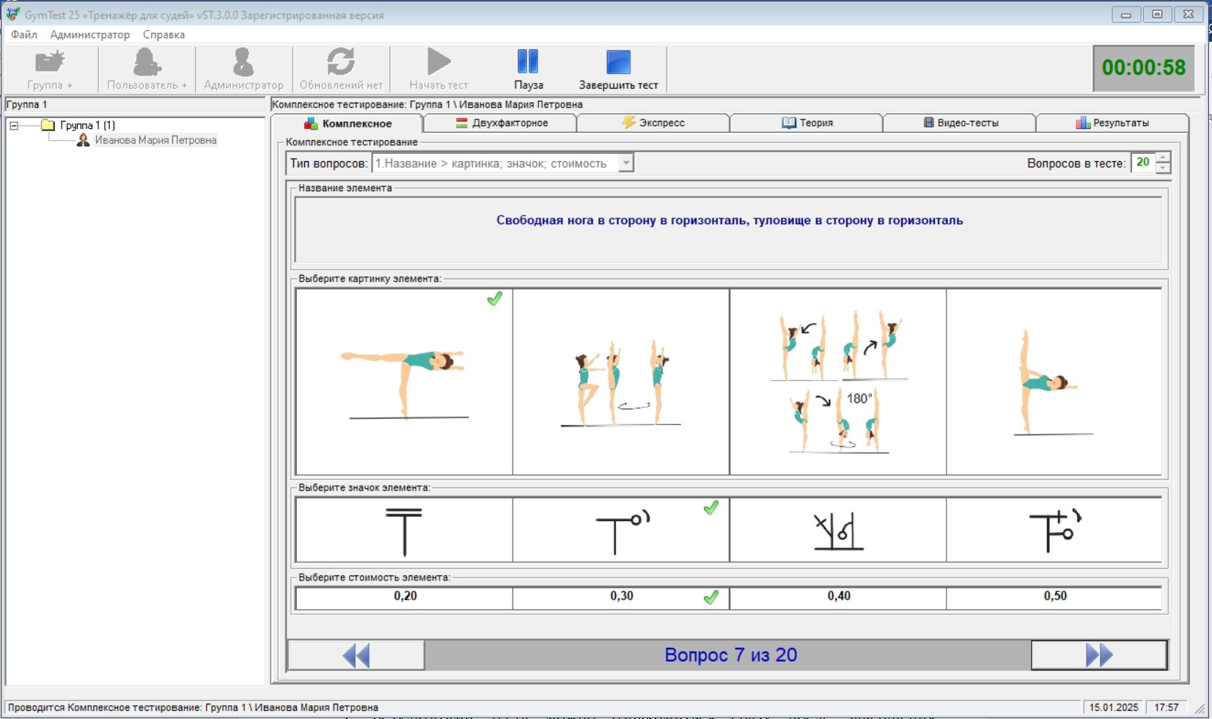
Task: Increase the Вопросов в тесте count
Action: pyautogui.click(x=1163, y=158)
